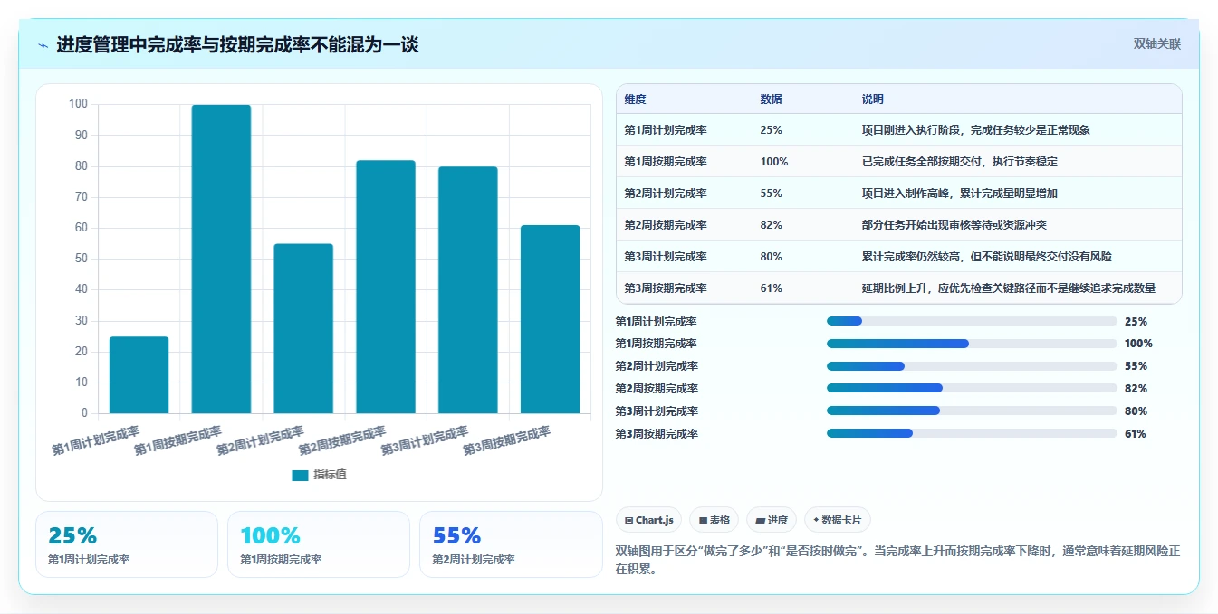Select the 25% data card
Image resolution: width=1218 pixels, height=614 pixels.
[127, 544]
